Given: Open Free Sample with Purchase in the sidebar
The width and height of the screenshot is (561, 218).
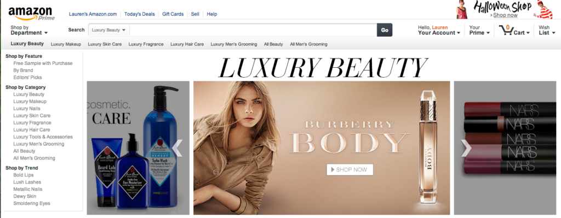Looking at the screenshot, I should 43,63.
